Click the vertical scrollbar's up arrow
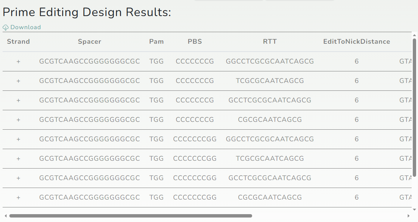 click(x=414, y=35)
